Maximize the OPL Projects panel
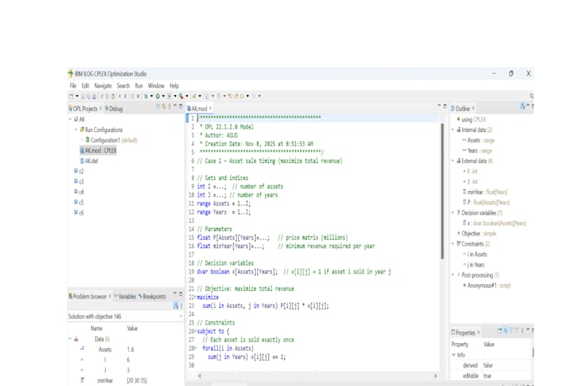Screen dimensions: 572x386 [181, 106]
